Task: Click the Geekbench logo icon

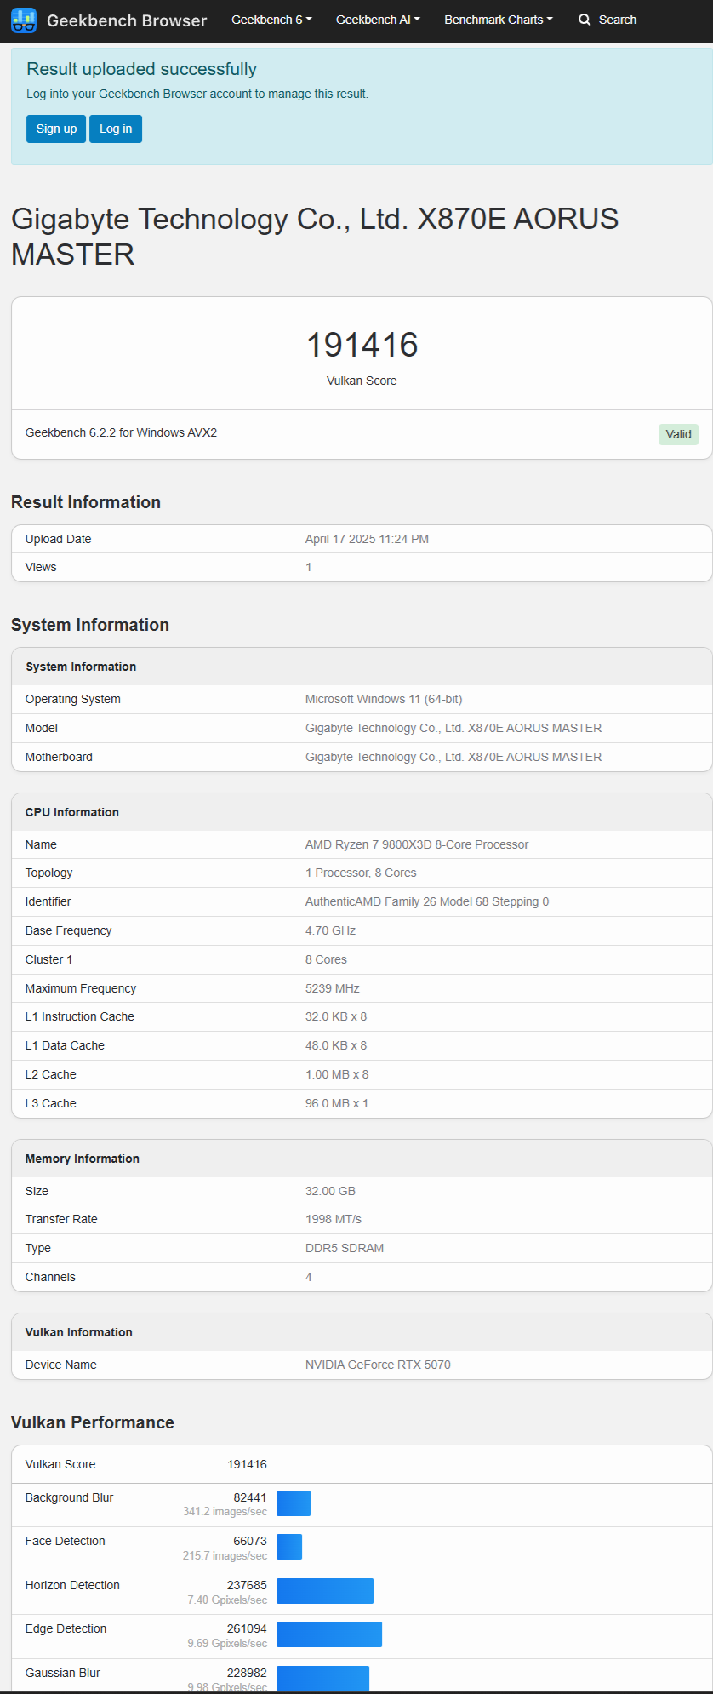Action: (24, 20)
